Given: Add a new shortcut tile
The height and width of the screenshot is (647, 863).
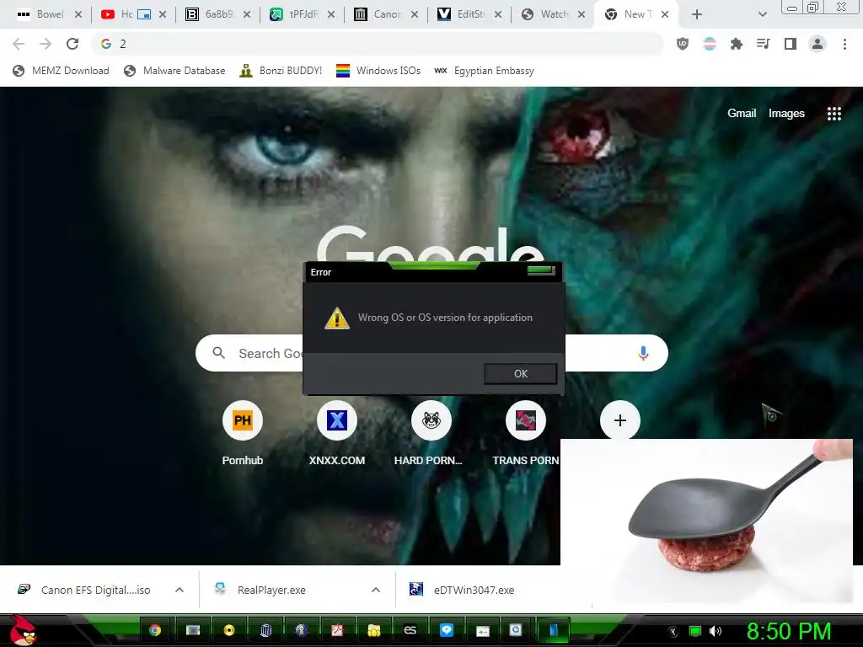Looking at the screenshot, I should (x=620, y=420).
